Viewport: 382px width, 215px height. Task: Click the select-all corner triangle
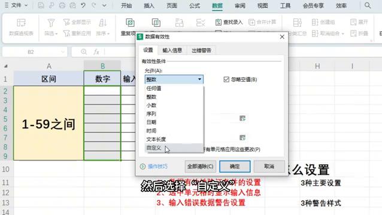tap(6, 66)
